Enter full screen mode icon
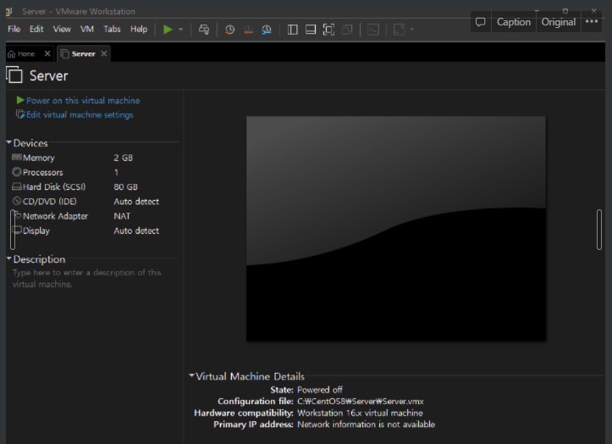 [328, 30]
